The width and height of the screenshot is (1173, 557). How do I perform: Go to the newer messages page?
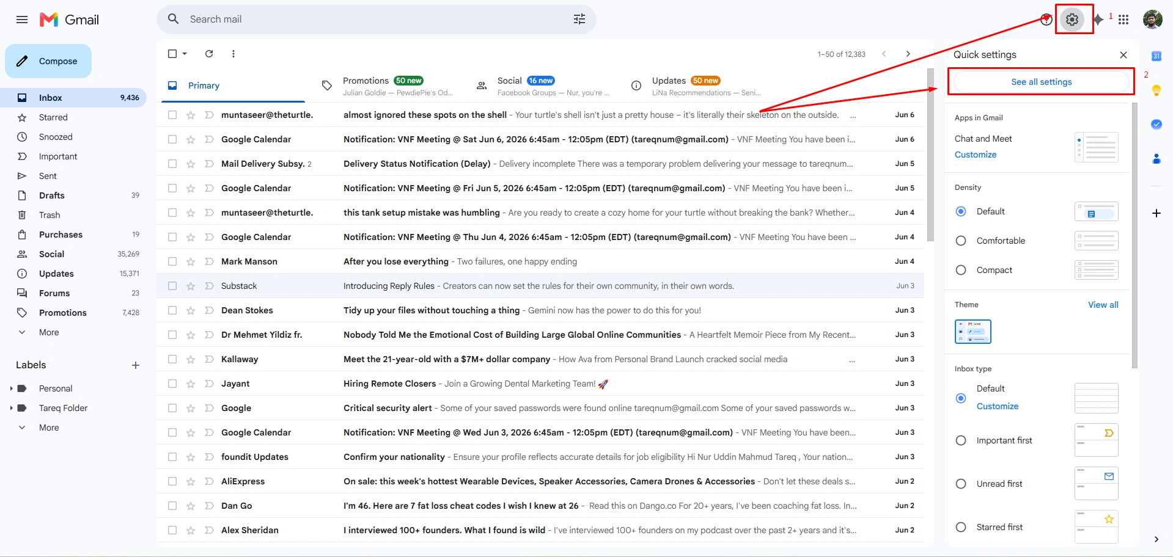point(884,54)
